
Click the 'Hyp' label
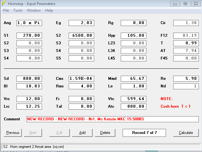point(112,35)
